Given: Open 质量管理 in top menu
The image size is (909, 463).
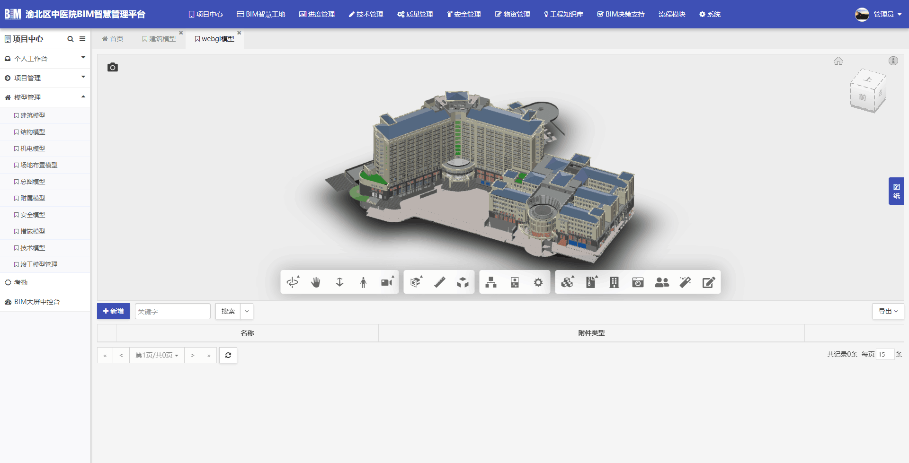Looking at the screenshot, I should (x=415, y=14).
